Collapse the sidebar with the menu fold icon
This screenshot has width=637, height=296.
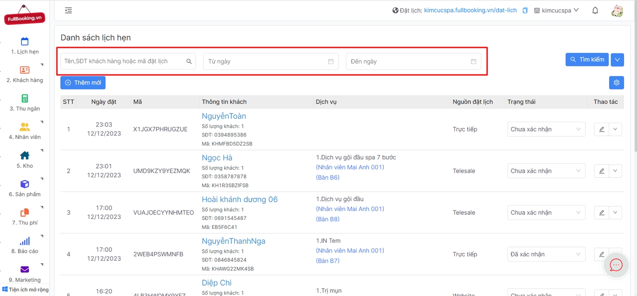(x=69, y=10)
